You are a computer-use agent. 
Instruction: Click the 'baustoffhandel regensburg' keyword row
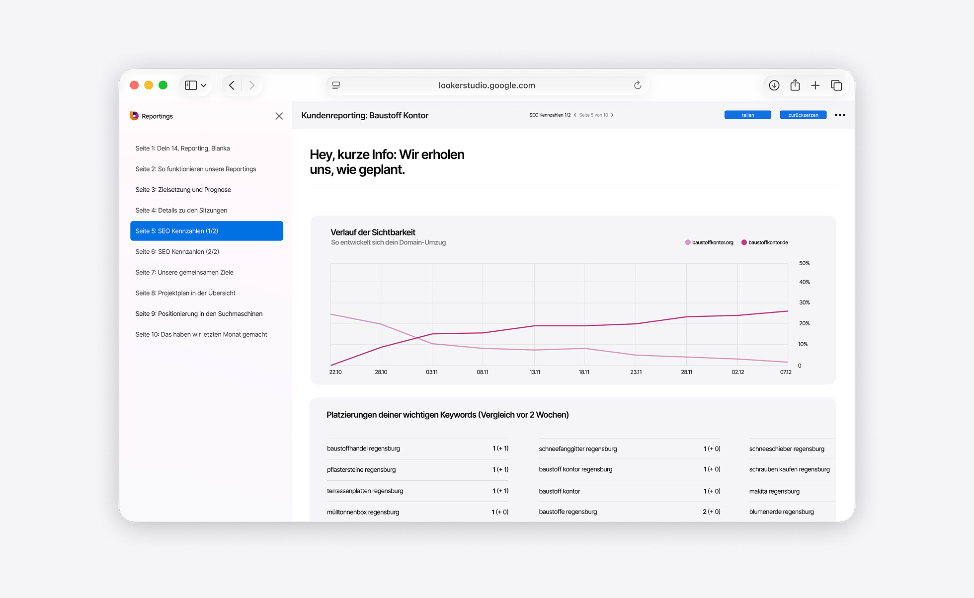pyautogui.click(x=417, y=448)
